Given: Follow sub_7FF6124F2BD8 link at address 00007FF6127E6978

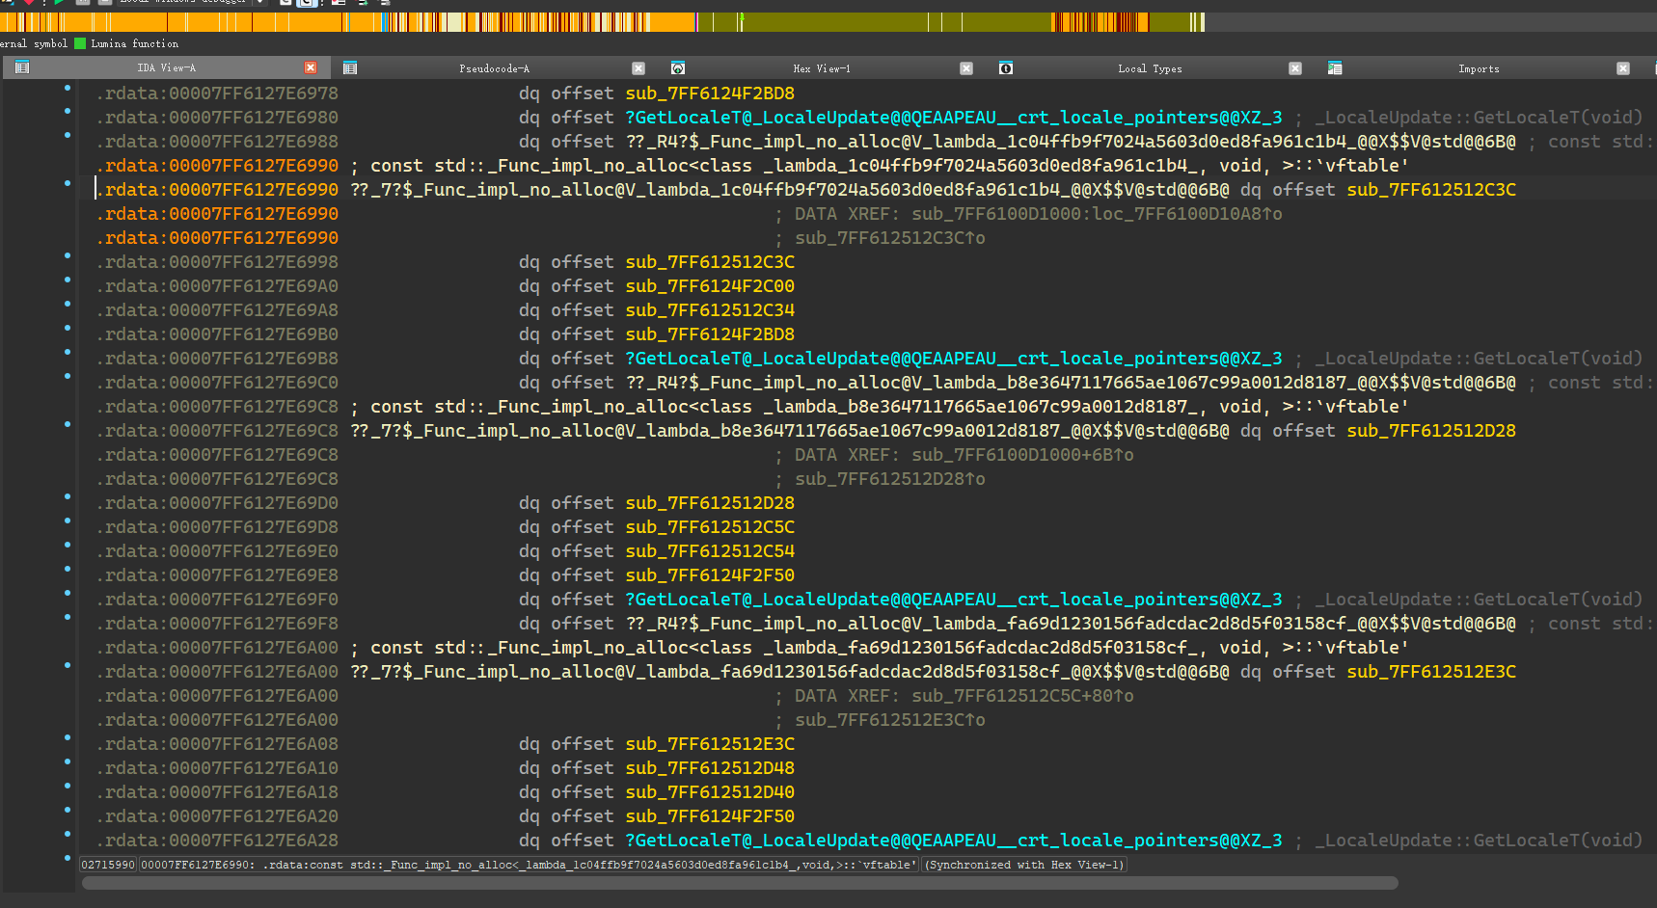Looking at the screenshot, I should [x=710, y=93].
